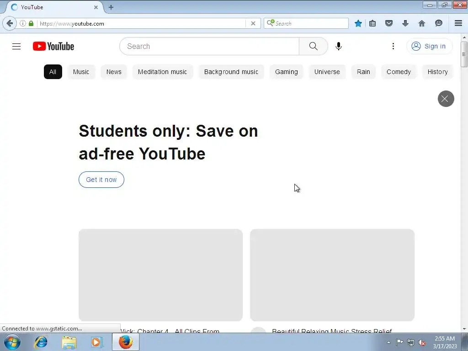Stop page loading with address bar X

tap(253, 23)
